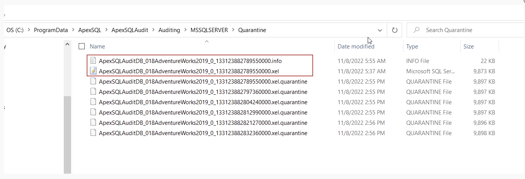Select file ending 789550000.xel
Image resolution: width=525 pixels, height=179 pixels.
pos(189,71)
